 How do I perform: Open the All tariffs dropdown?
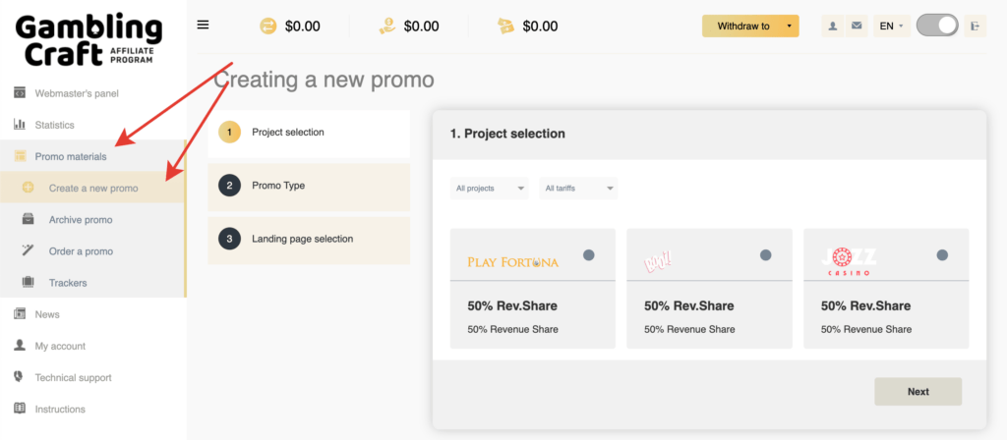click(x=578, y=188)
